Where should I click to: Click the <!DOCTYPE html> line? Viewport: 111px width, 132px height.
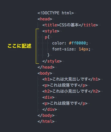click(x=56, y=13)
